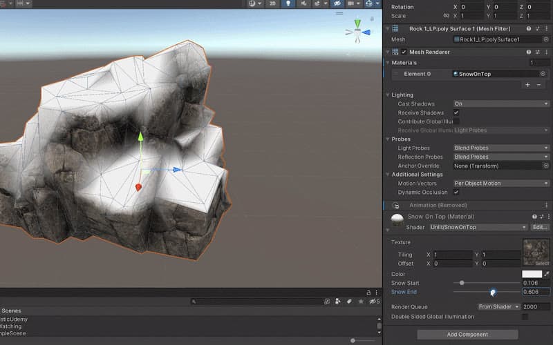Open the Motion Vectors dropdown
Viewport: 553px width, 345px height.
point(501,184)
